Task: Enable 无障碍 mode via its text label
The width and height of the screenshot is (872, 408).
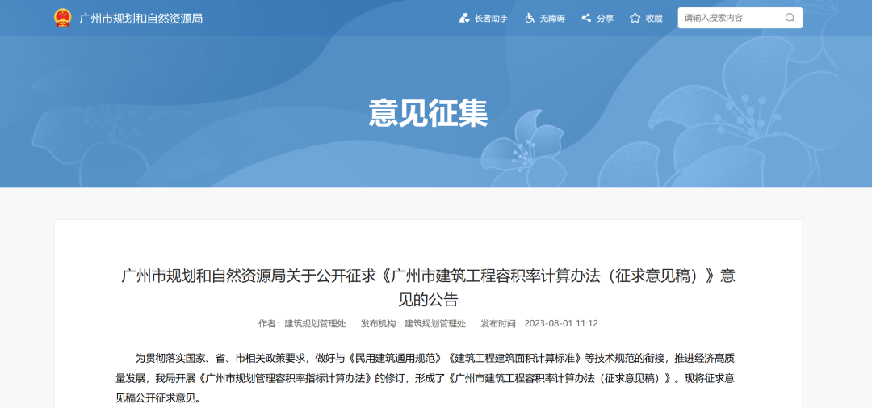Action: coord(553,18)
